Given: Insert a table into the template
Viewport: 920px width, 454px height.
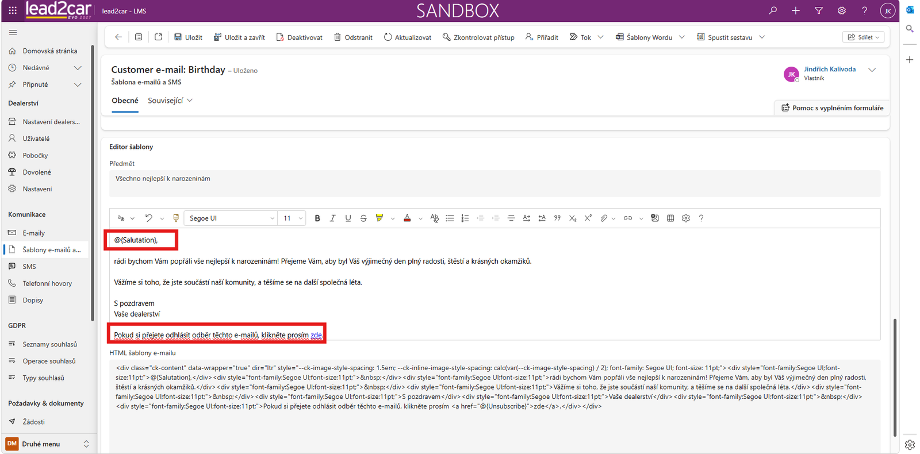Looking at the screenshot, I should (x=670, y=218).
